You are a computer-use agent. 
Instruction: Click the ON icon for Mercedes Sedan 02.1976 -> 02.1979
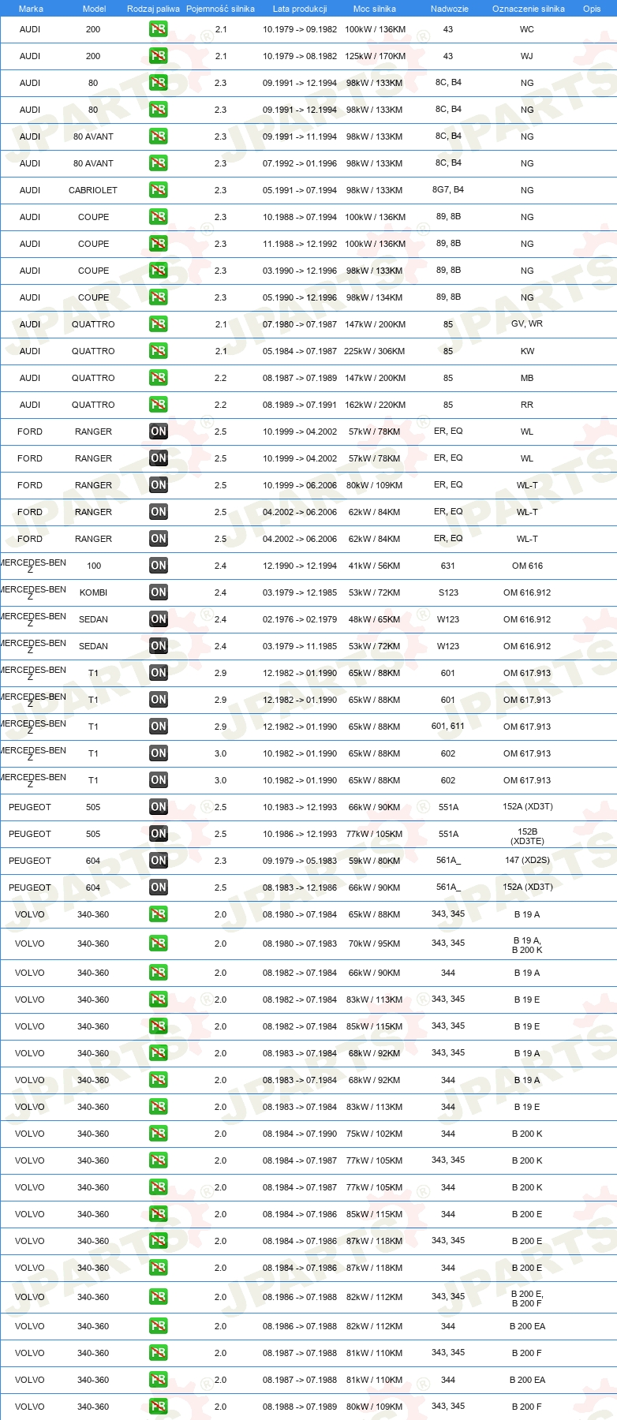pyautogui.click(x=159, y=619)
